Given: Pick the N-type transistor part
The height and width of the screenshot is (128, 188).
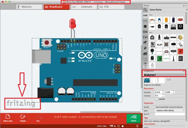Looking at the screenshot, I should pyautogui.click(x=166, y=27).
